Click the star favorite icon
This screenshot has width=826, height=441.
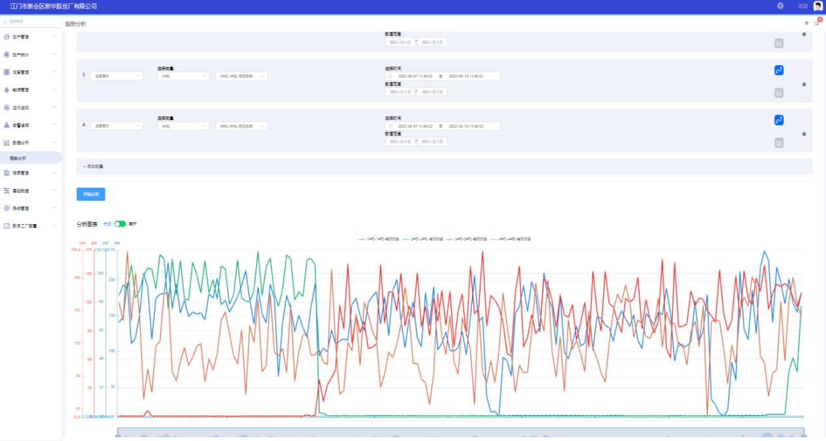point(806,23)
